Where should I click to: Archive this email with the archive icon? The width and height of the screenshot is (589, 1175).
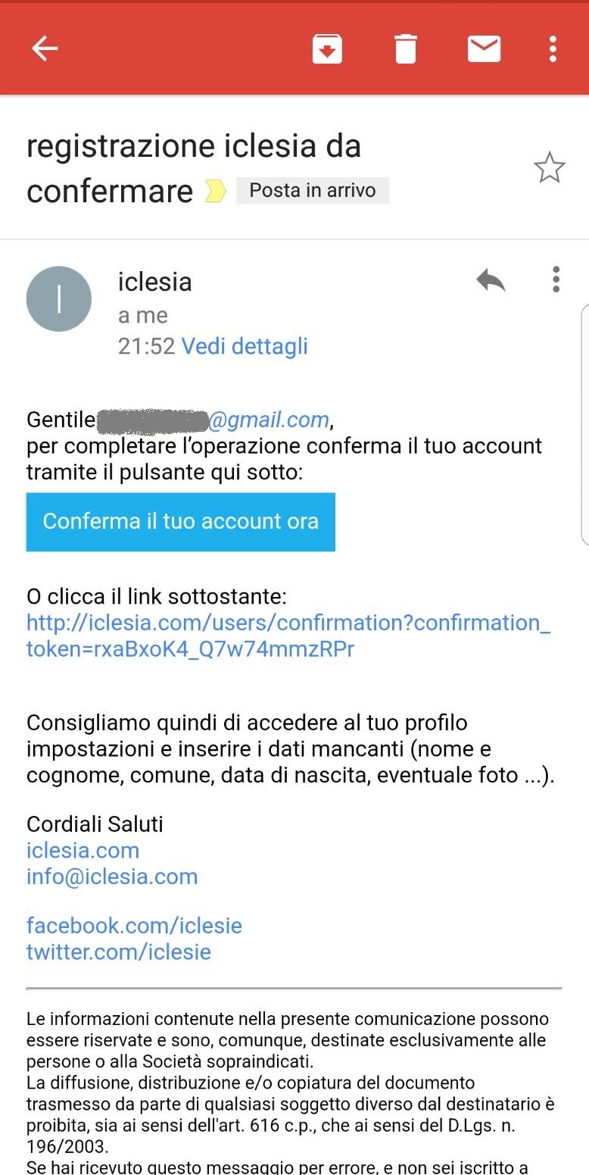tap(327, 49)
